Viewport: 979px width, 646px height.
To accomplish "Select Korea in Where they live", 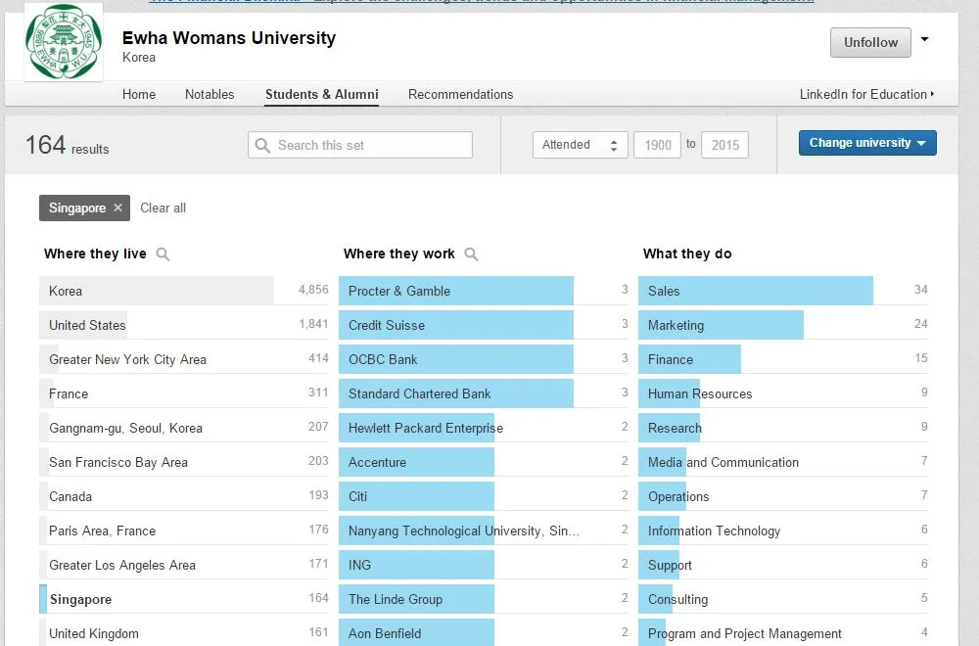I will point(184,291).
